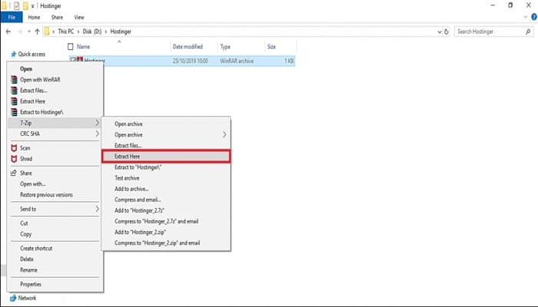Go back with the back arrow
538x307 pixels.
tap(8, 31)
